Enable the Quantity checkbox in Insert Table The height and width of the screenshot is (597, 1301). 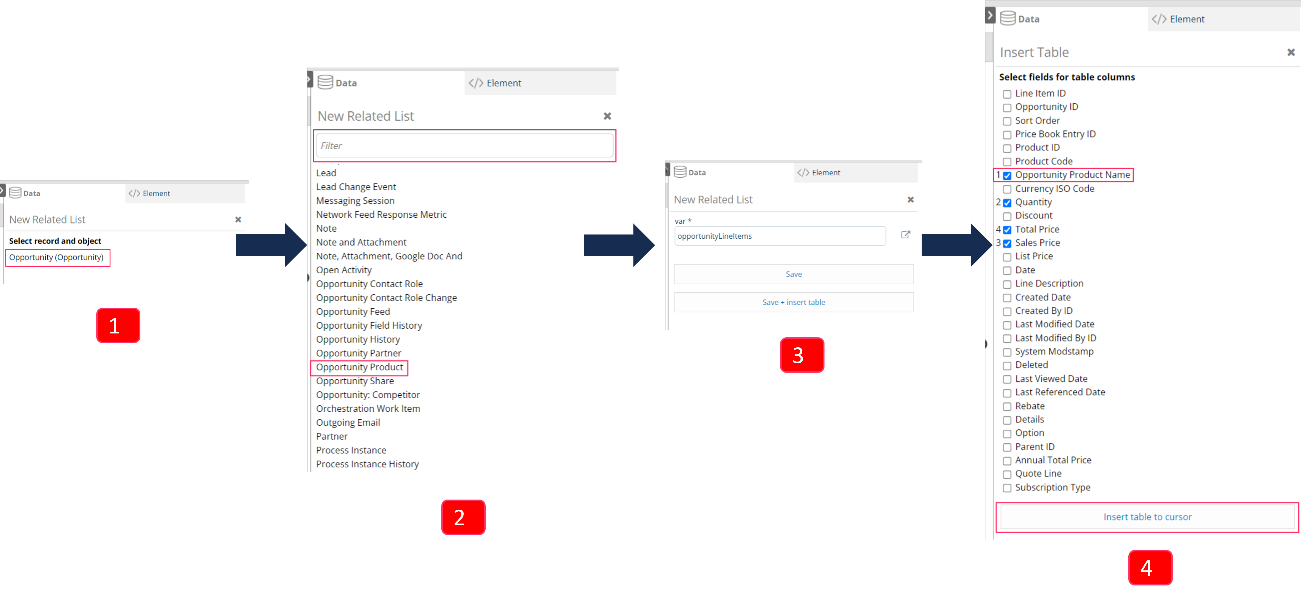(x=1007, y=201)
